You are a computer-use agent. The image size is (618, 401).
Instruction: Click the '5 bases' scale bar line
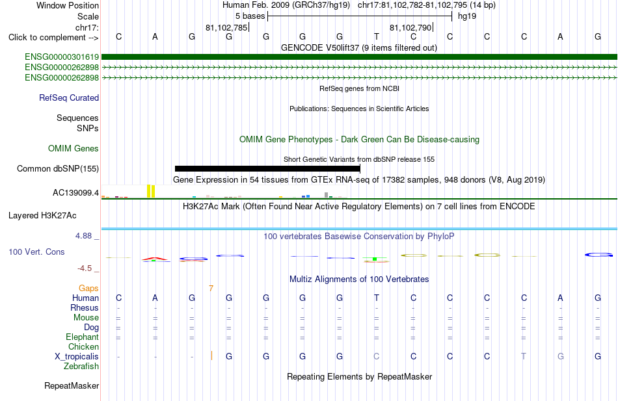coord(360,16)
